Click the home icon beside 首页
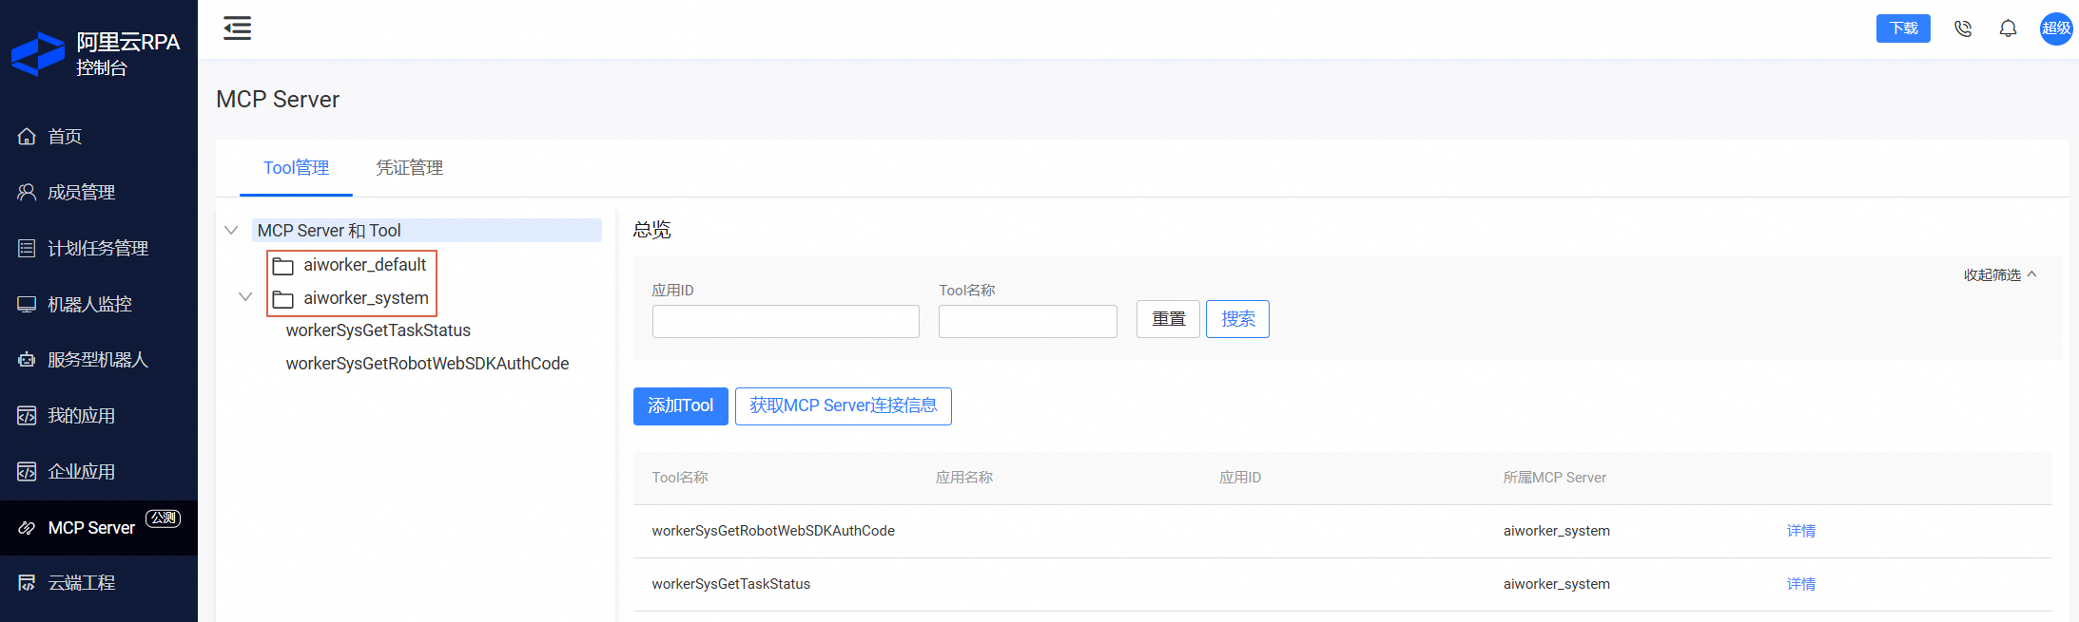Image resolution: width=2079 pixels, height=622 pixels. (27, 137)
